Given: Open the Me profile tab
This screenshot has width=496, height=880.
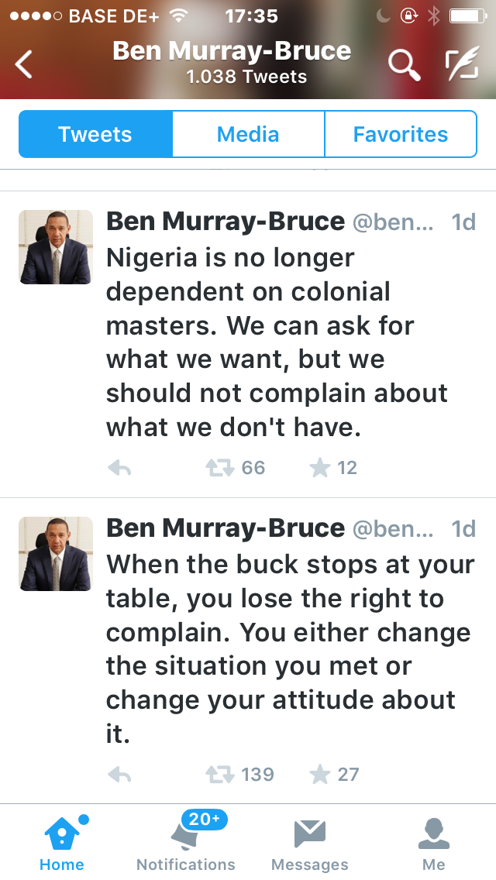Looking at the screenshot, I should pyautogui.click(x=434, y=843).
